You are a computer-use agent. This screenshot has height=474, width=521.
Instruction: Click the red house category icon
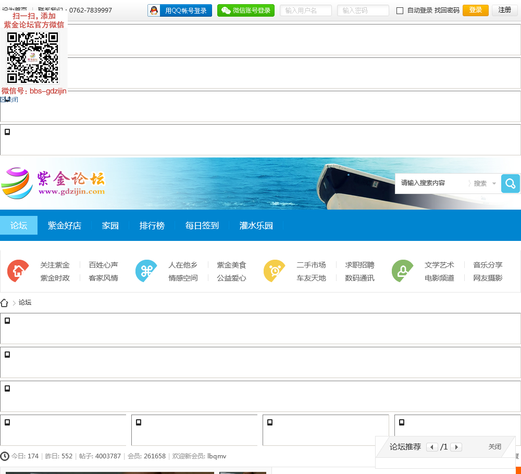(18, 271)
